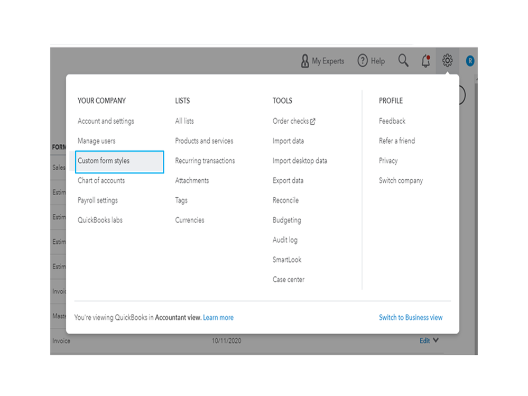Click Feedback under Profile
The width and height of the screenshot is (528, 396).
[392, 121]
